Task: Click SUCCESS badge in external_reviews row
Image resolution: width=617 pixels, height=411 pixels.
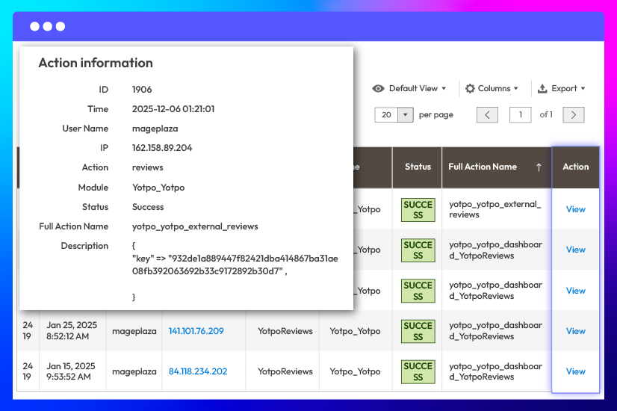Action: 418,210
